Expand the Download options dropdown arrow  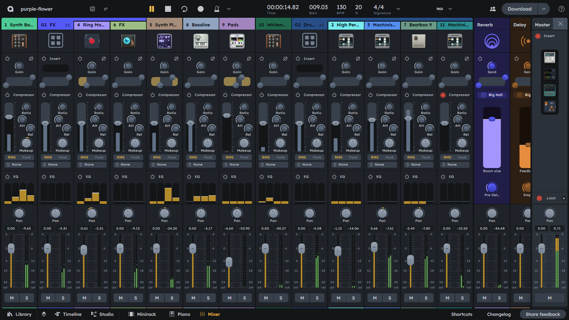click(x=544, y=9)
